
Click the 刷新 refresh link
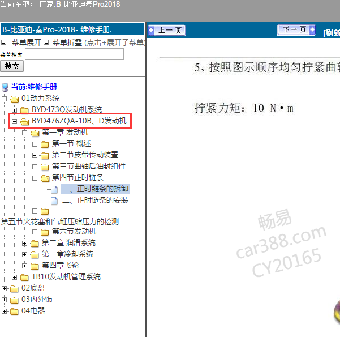click(x=332, y=33)
